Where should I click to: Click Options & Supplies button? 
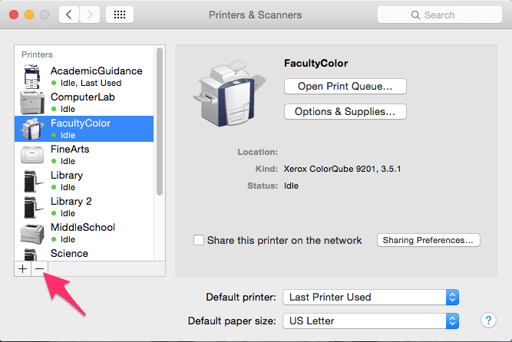(345, 112)
